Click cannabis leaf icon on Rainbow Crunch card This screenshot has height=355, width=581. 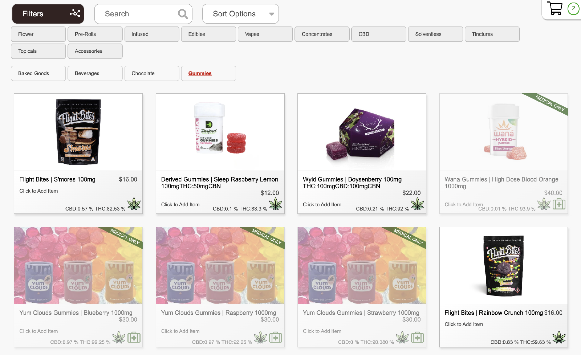(559, 338)
